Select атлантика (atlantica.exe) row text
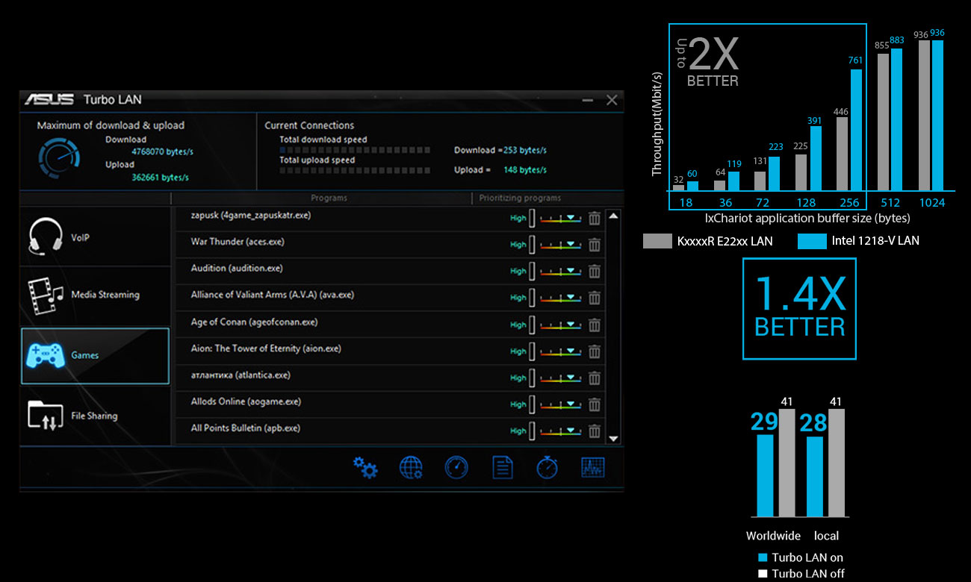Viewport: 971px width, 582px height. (x=241, y=375)
